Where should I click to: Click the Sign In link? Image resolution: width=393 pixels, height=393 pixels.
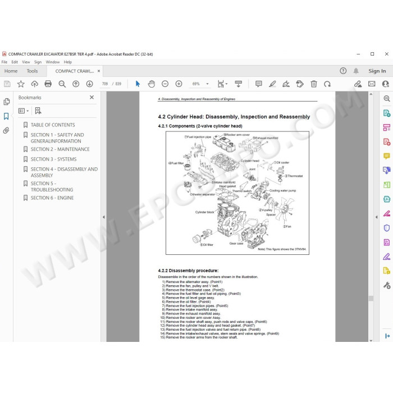[x=377, y=71]
